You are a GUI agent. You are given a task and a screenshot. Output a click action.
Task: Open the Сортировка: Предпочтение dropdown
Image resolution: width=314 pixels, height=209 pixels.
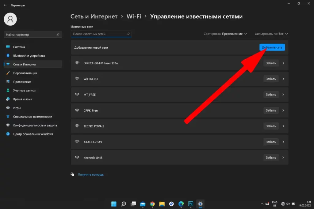click(x=225, y=34)
